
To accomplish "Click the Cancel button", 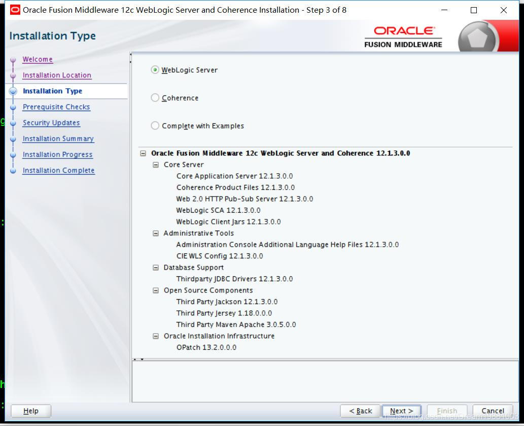I will tap(493, 411).
